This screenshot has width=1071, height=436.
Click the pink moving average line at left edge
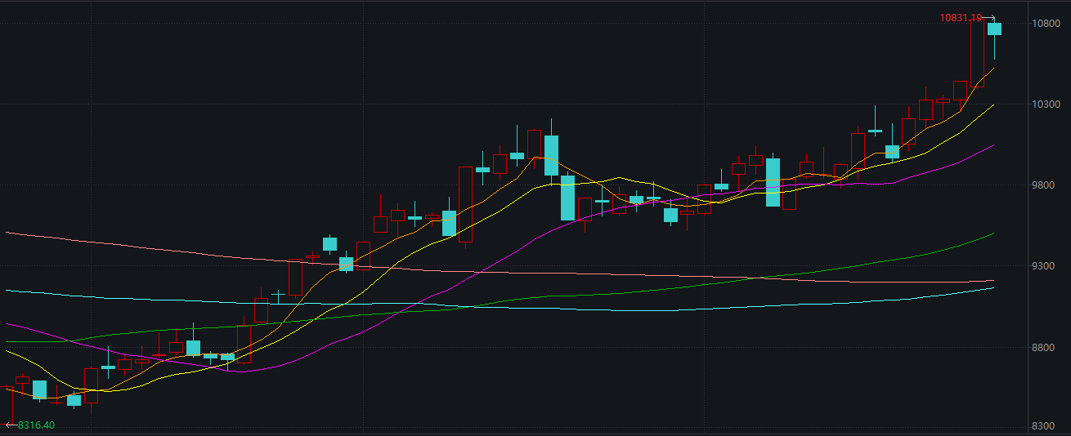click(x=10, y=234)
